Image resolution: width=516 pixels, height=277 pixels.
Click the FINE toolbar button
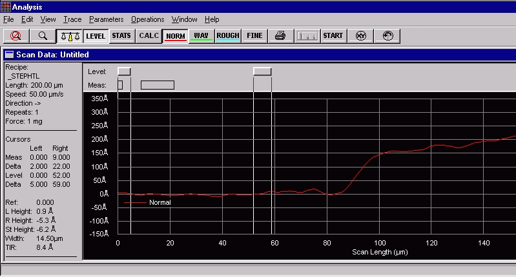(254, 35)
